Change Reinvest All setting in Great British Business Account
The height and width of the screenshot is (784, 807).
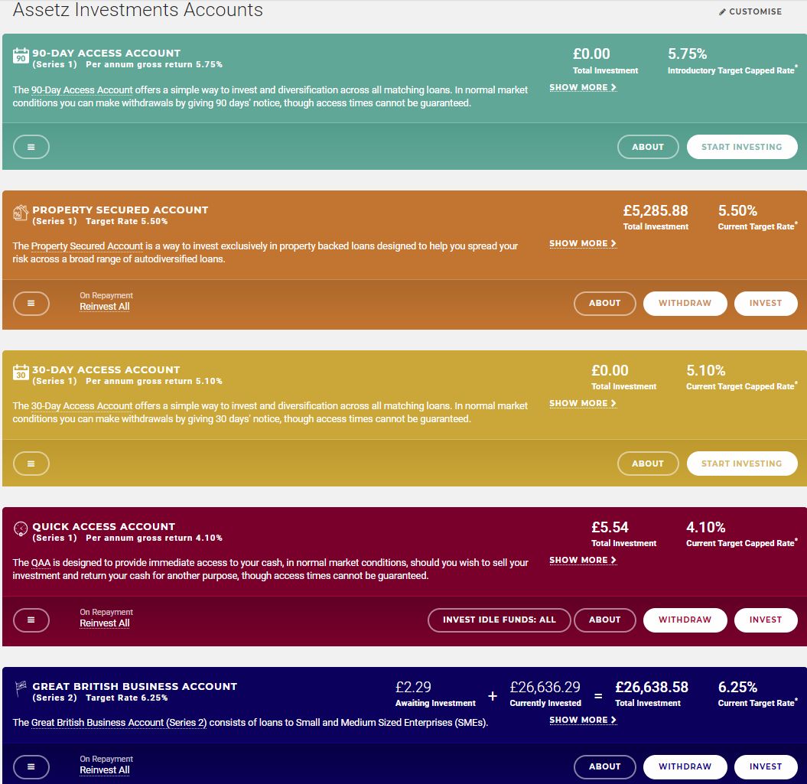[x=105, y=769]
